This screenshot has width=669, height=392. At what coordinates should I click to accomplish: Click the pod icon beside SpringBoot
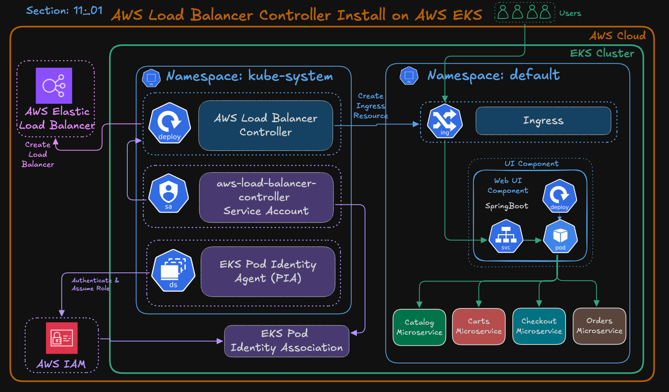tap(560, 237)
